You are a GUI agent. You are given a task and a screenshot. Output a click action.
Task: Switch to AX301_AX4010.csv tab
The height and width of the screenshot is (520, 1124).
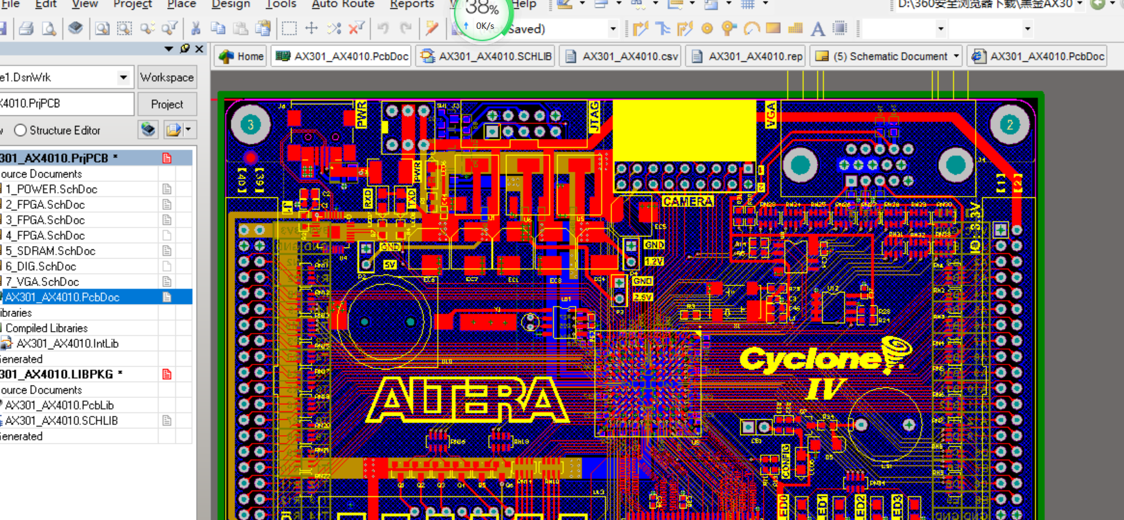[621, 57]
